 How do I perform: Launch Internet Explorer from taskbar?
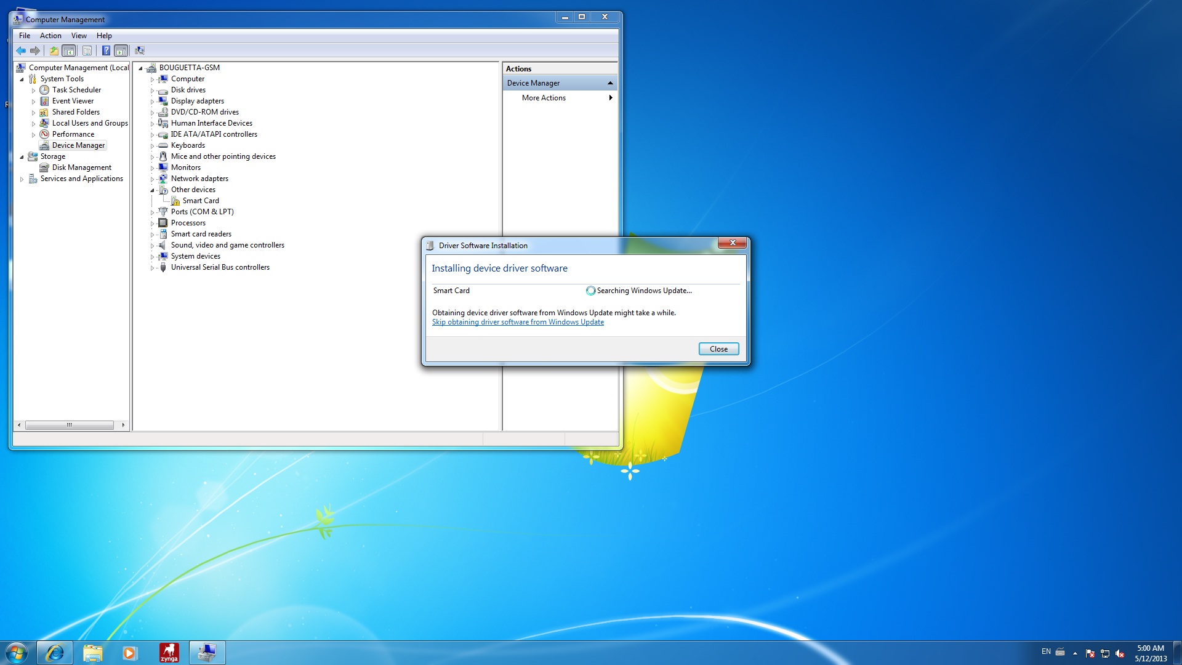55,653
